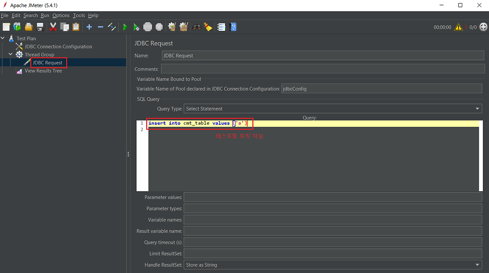Open the Function Helper list icon
Image resolution: width=489 pixels, height=273 pixels.
tap(221, 27)
